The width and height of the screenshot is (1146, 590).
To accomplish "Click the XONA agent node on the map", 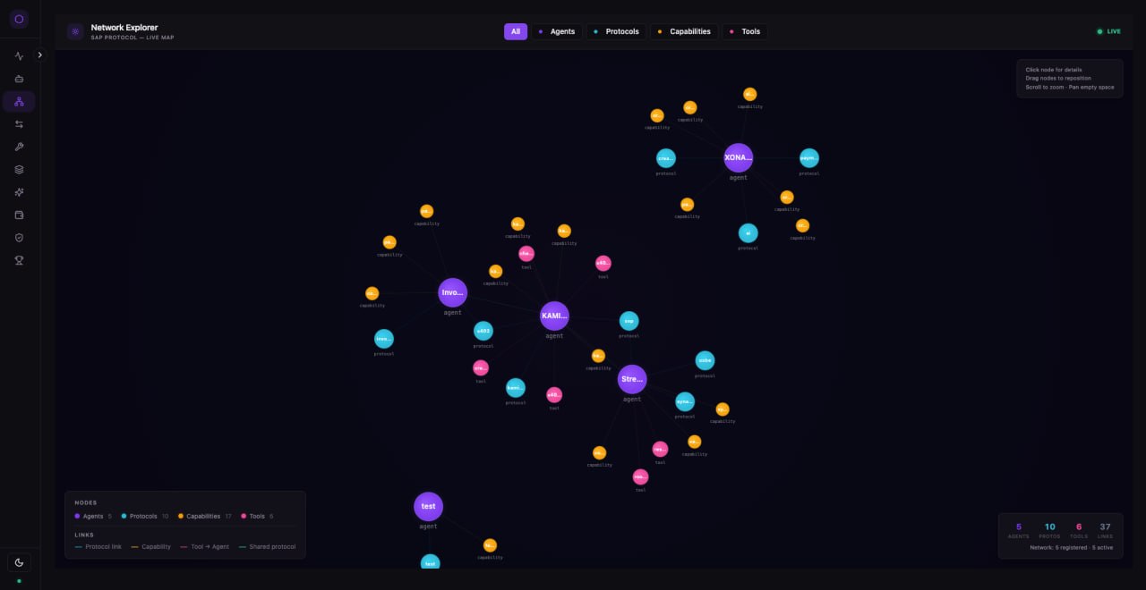I will pos(738,157).
